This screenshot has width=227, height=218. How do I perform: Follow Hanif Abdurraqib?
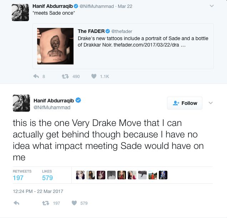click(185, 103)
